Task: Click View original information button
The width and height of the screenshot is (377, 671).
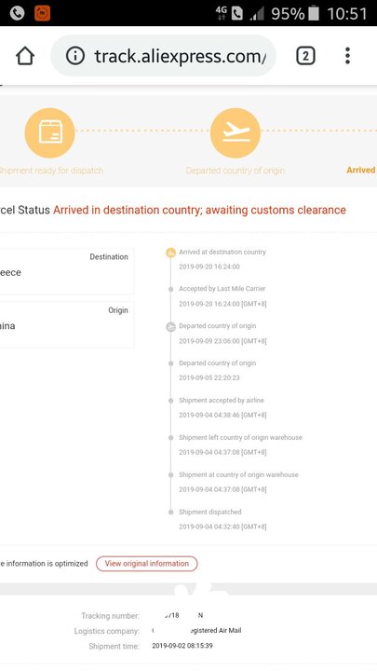Action: point(147,564)
